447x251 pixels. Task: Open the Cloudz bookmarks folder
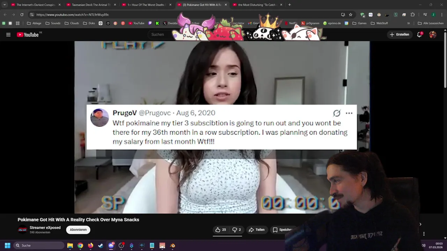point(72,23)
